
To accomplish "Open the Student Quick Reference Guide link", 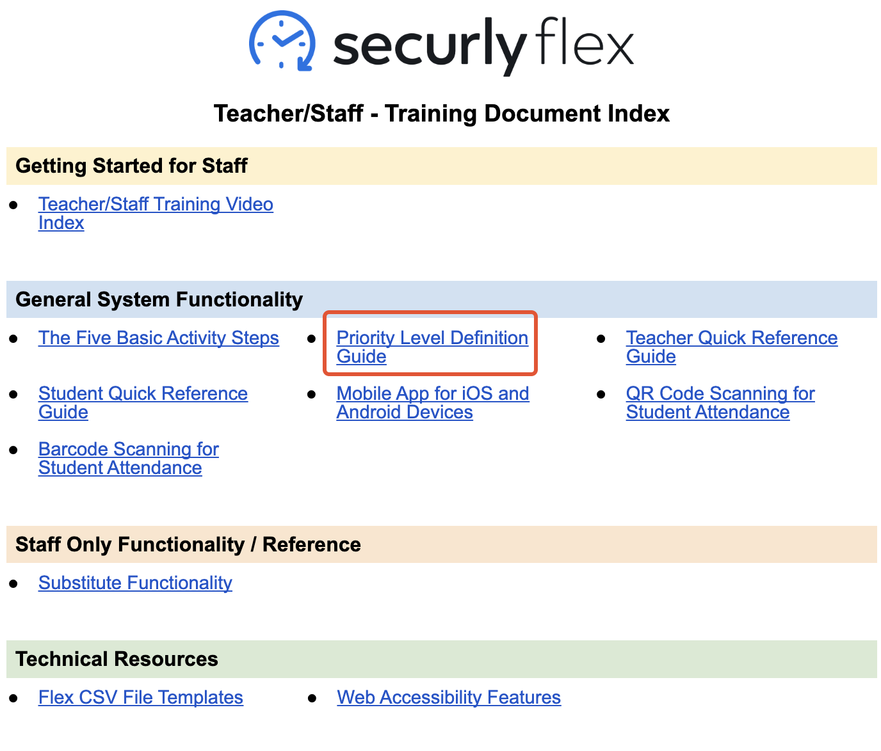I will 143,403.
